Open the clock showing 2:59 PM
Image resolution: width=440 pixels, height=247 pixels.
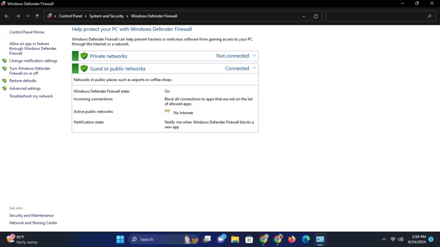417,239
